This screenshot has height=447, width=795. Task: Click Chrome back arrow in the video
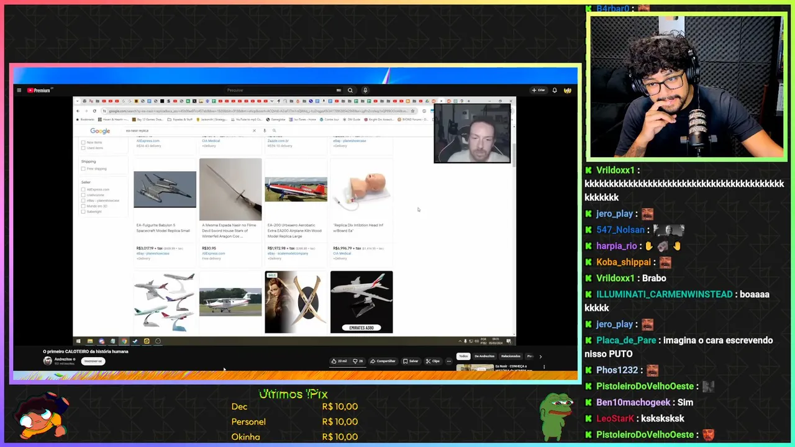click(78, 111)
